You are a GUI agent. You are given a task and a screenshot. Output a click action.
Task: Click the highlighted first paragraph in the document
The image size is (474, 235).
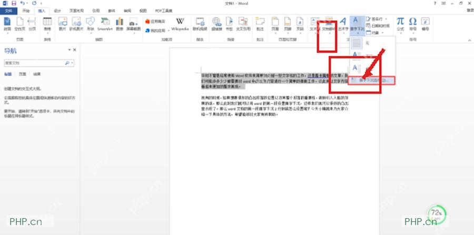point(275,80)
